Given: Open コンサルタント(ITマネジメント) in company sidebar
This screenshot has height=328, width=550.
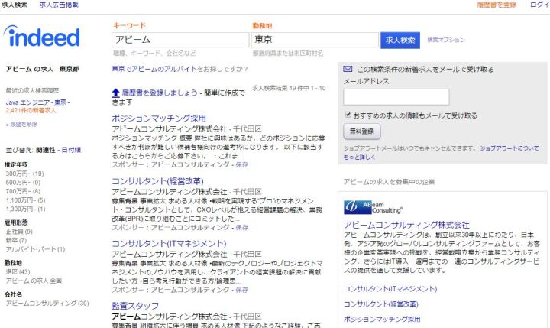Looking at the screenshot, I should coord(390,289).
